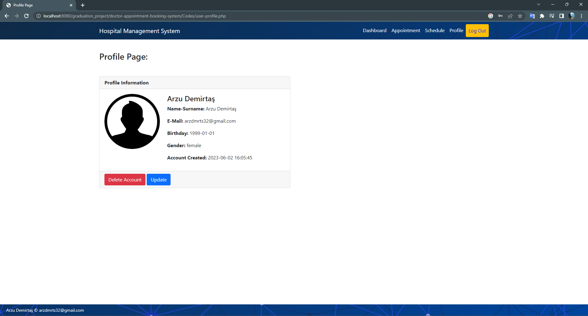
Task: Reload the current page
Action: point(26,16)
